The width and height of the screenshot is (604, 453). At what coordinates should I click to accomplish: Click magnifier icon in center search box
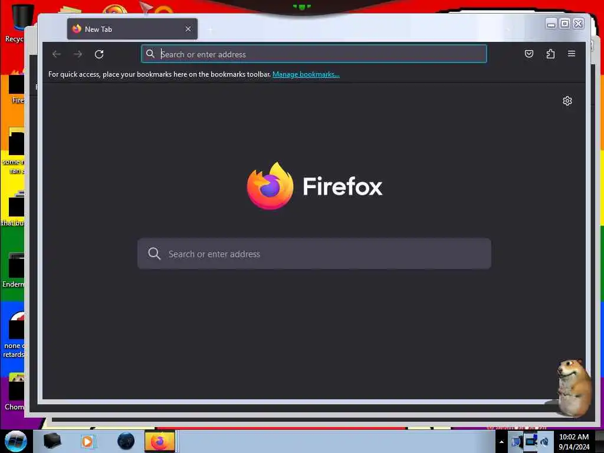[154, 254]
